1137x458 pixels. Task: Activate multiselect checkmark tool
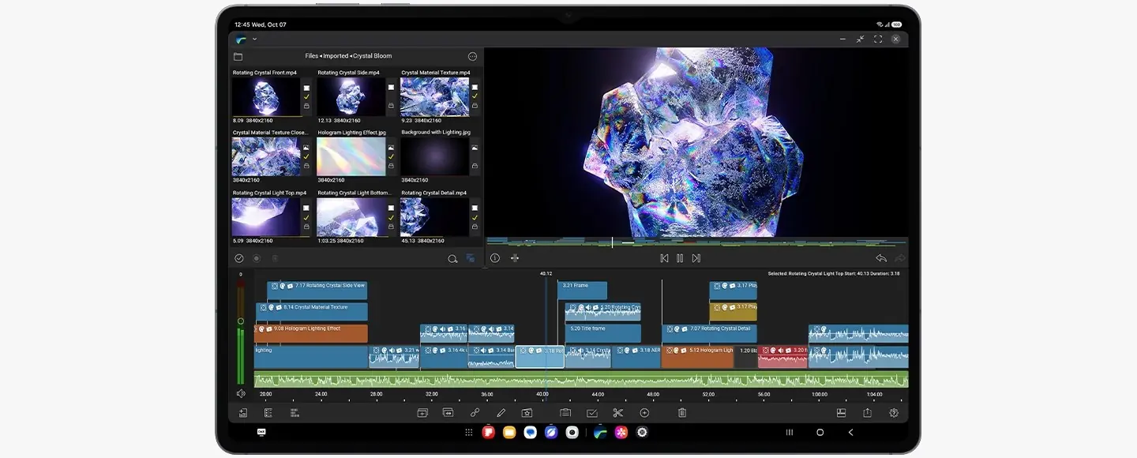point(592,412)
